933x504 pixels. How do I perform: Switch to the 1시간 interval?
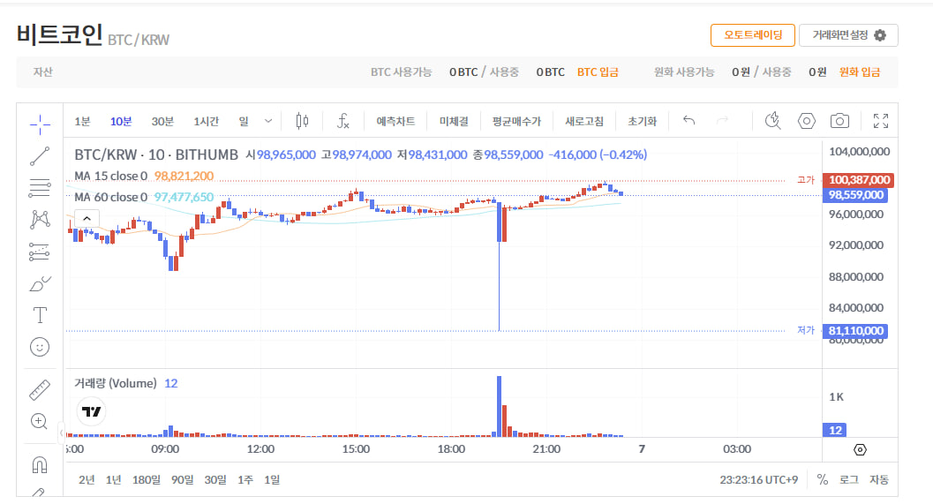(x=206, y=122)
